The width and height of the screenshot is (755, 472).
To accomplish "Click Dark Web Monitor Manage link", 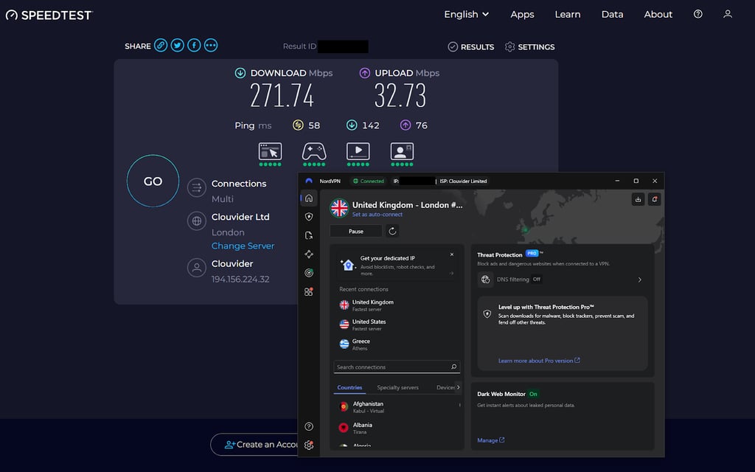I will click(490, 440).
